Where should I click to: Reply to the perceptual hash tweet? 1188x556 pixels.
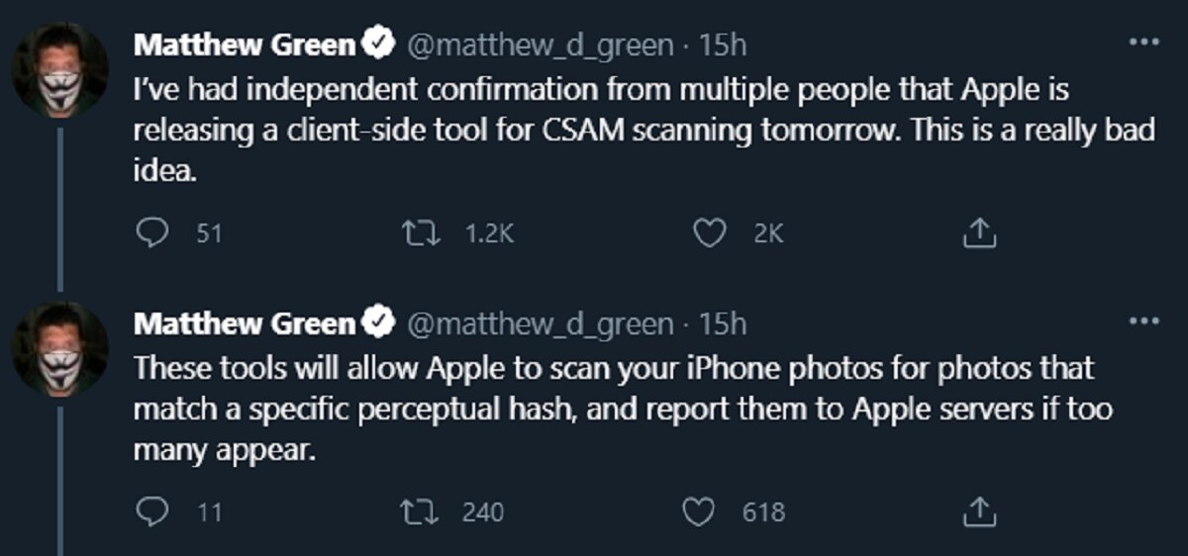tap(149, 511)
